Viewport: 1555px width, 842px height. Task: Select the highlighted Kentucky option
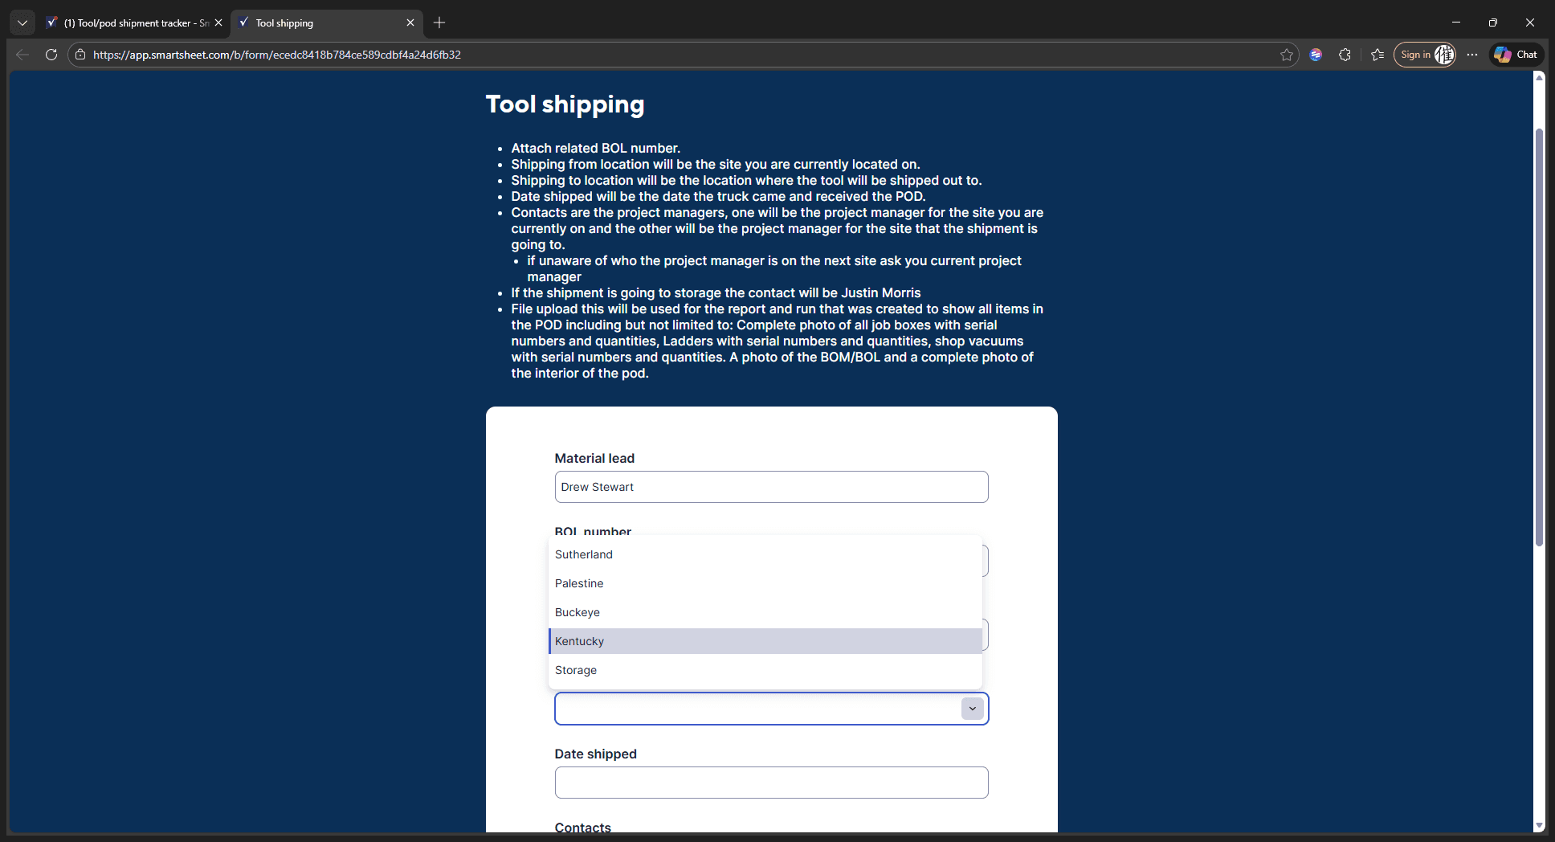765,641
